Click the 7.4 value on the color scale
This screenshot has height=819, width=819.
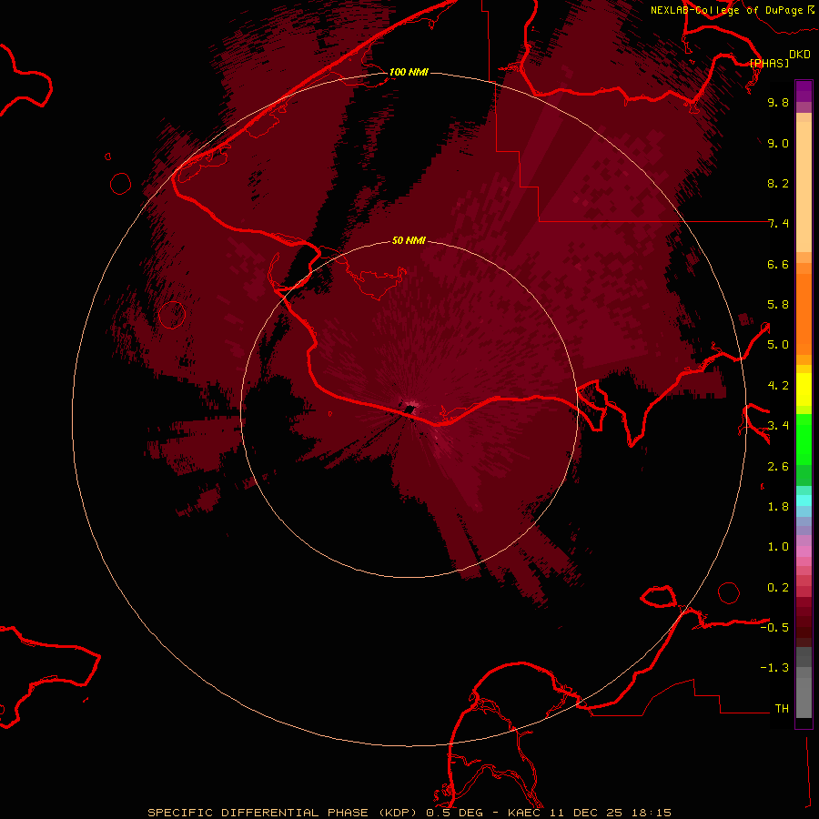click(x=778, y=224)
